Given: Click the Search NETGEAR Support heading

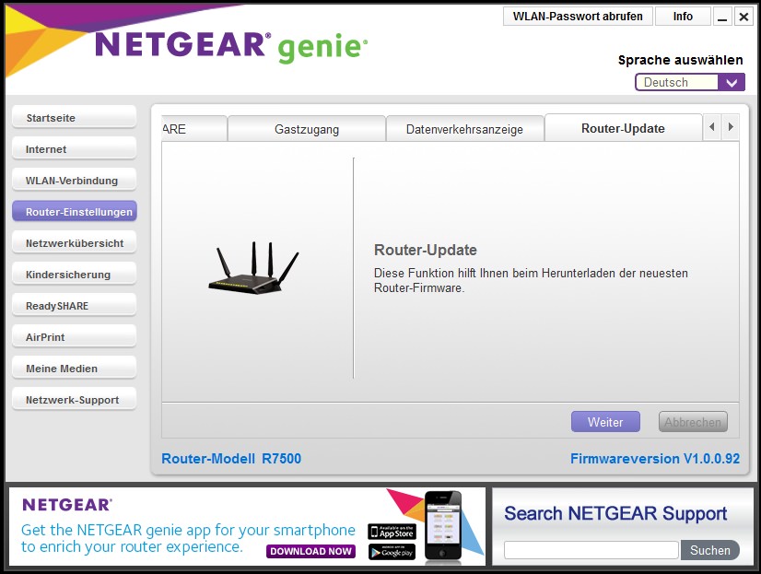Looking at the screenshot, I should coord(615,513).
